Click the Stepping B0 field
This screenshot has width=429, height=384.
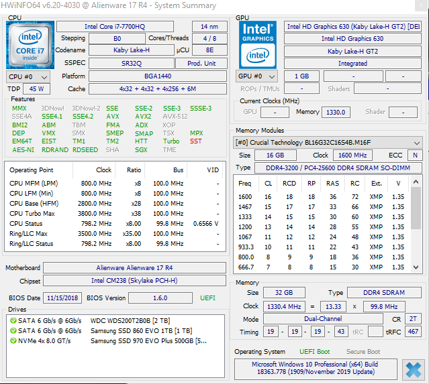click(x=117, y=38)
